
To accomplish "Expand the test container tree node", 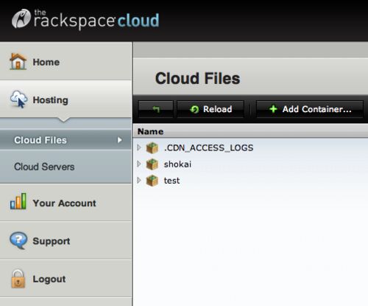I will pyautogui.click(x=139, y=181).
